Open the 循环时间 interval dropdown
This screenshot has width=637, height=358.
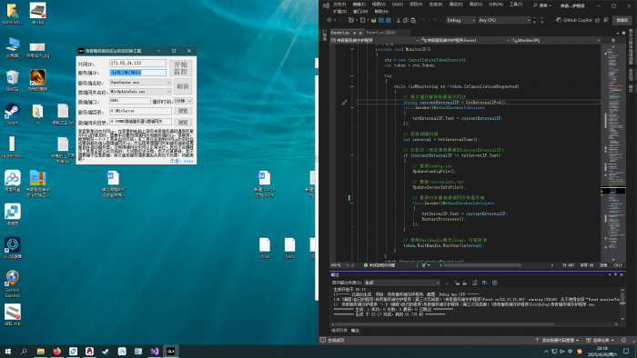[183, 101]
